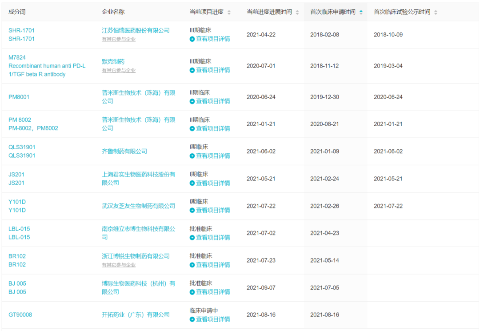
Task: Click arrow icon in BR102 row's 查看项目详情
Action: point(192,265)
